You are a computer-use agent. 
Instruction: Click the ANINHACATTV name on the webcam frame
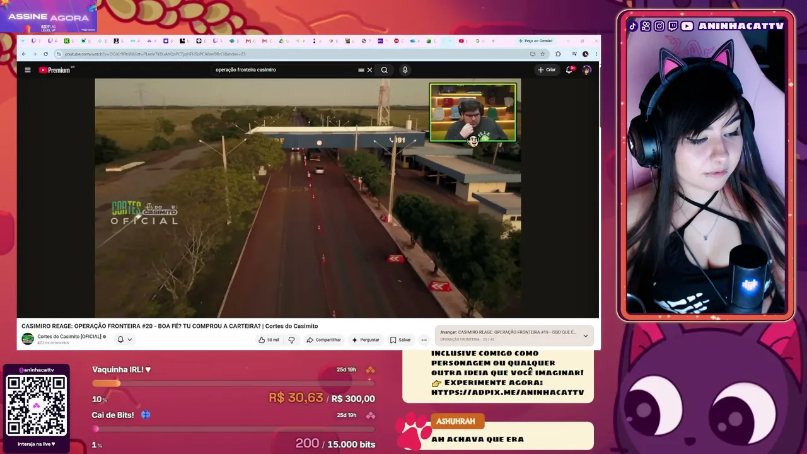(741, 26)
